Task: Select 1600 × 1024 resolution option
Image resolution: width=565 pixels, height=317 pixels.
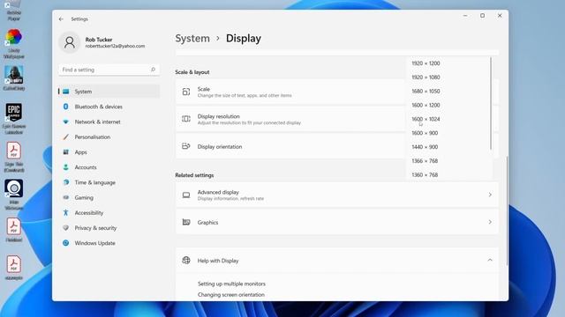Action: [426, 119]
